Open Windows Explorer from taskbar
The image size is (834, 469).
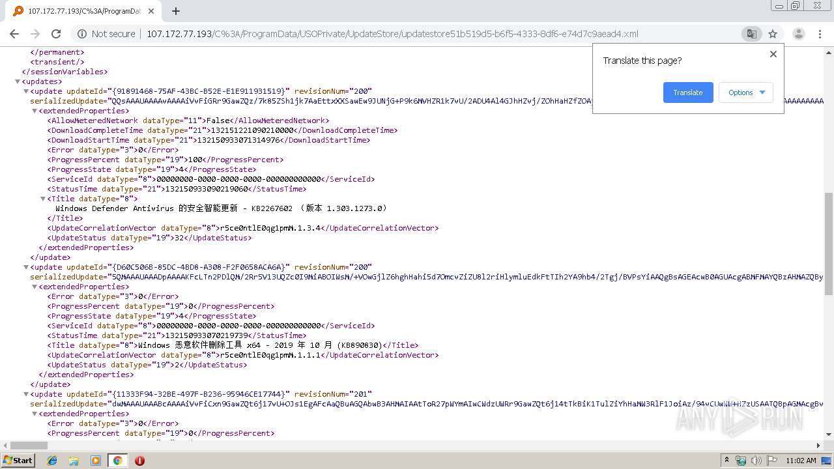tap(74, 461)
